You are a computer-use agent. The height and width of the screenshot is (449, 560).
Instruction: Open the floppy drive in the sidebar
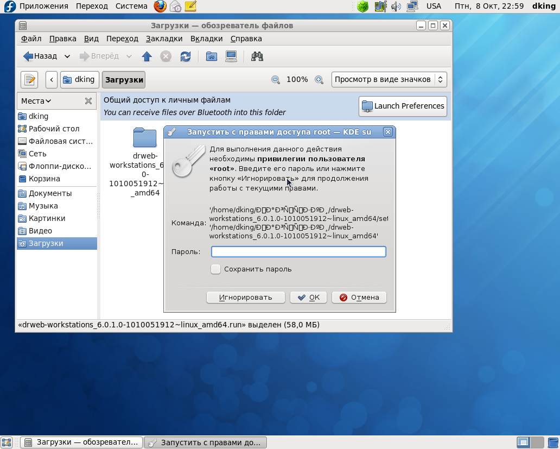coord(57,167)
